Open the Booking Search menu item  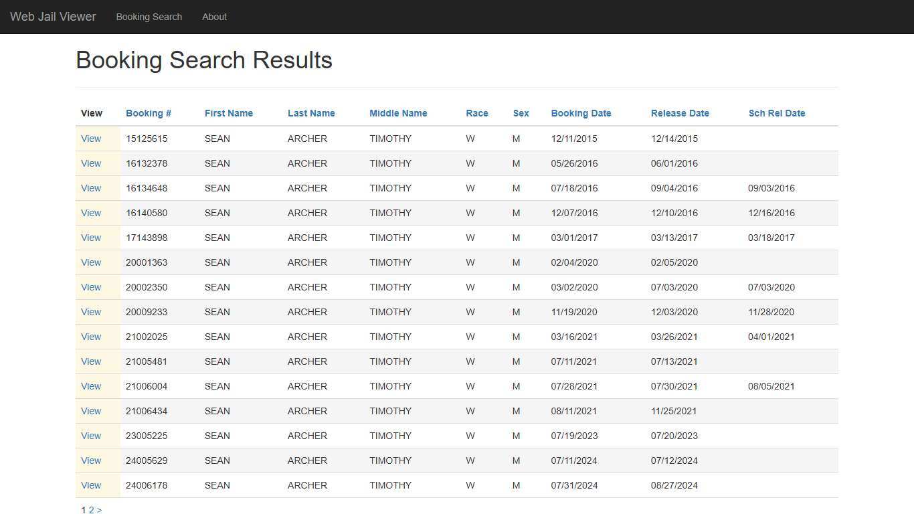click(x=149, y=17)
